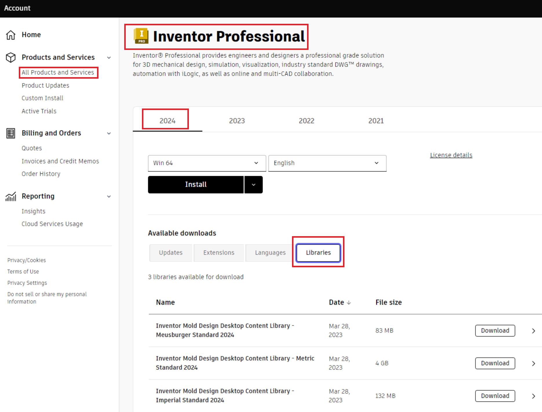Open the Terms of Use link
Image resolution: width=542 pixels, height=412 pixels.
coord(23,272)
